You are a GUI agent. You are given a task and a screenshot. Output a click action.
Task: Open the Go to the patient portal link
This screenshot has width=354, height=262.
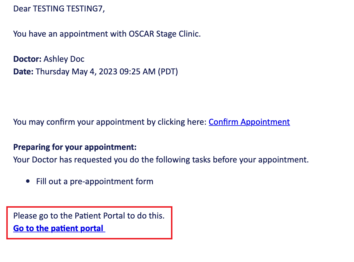pyautogui.click(x=59, y=229)
